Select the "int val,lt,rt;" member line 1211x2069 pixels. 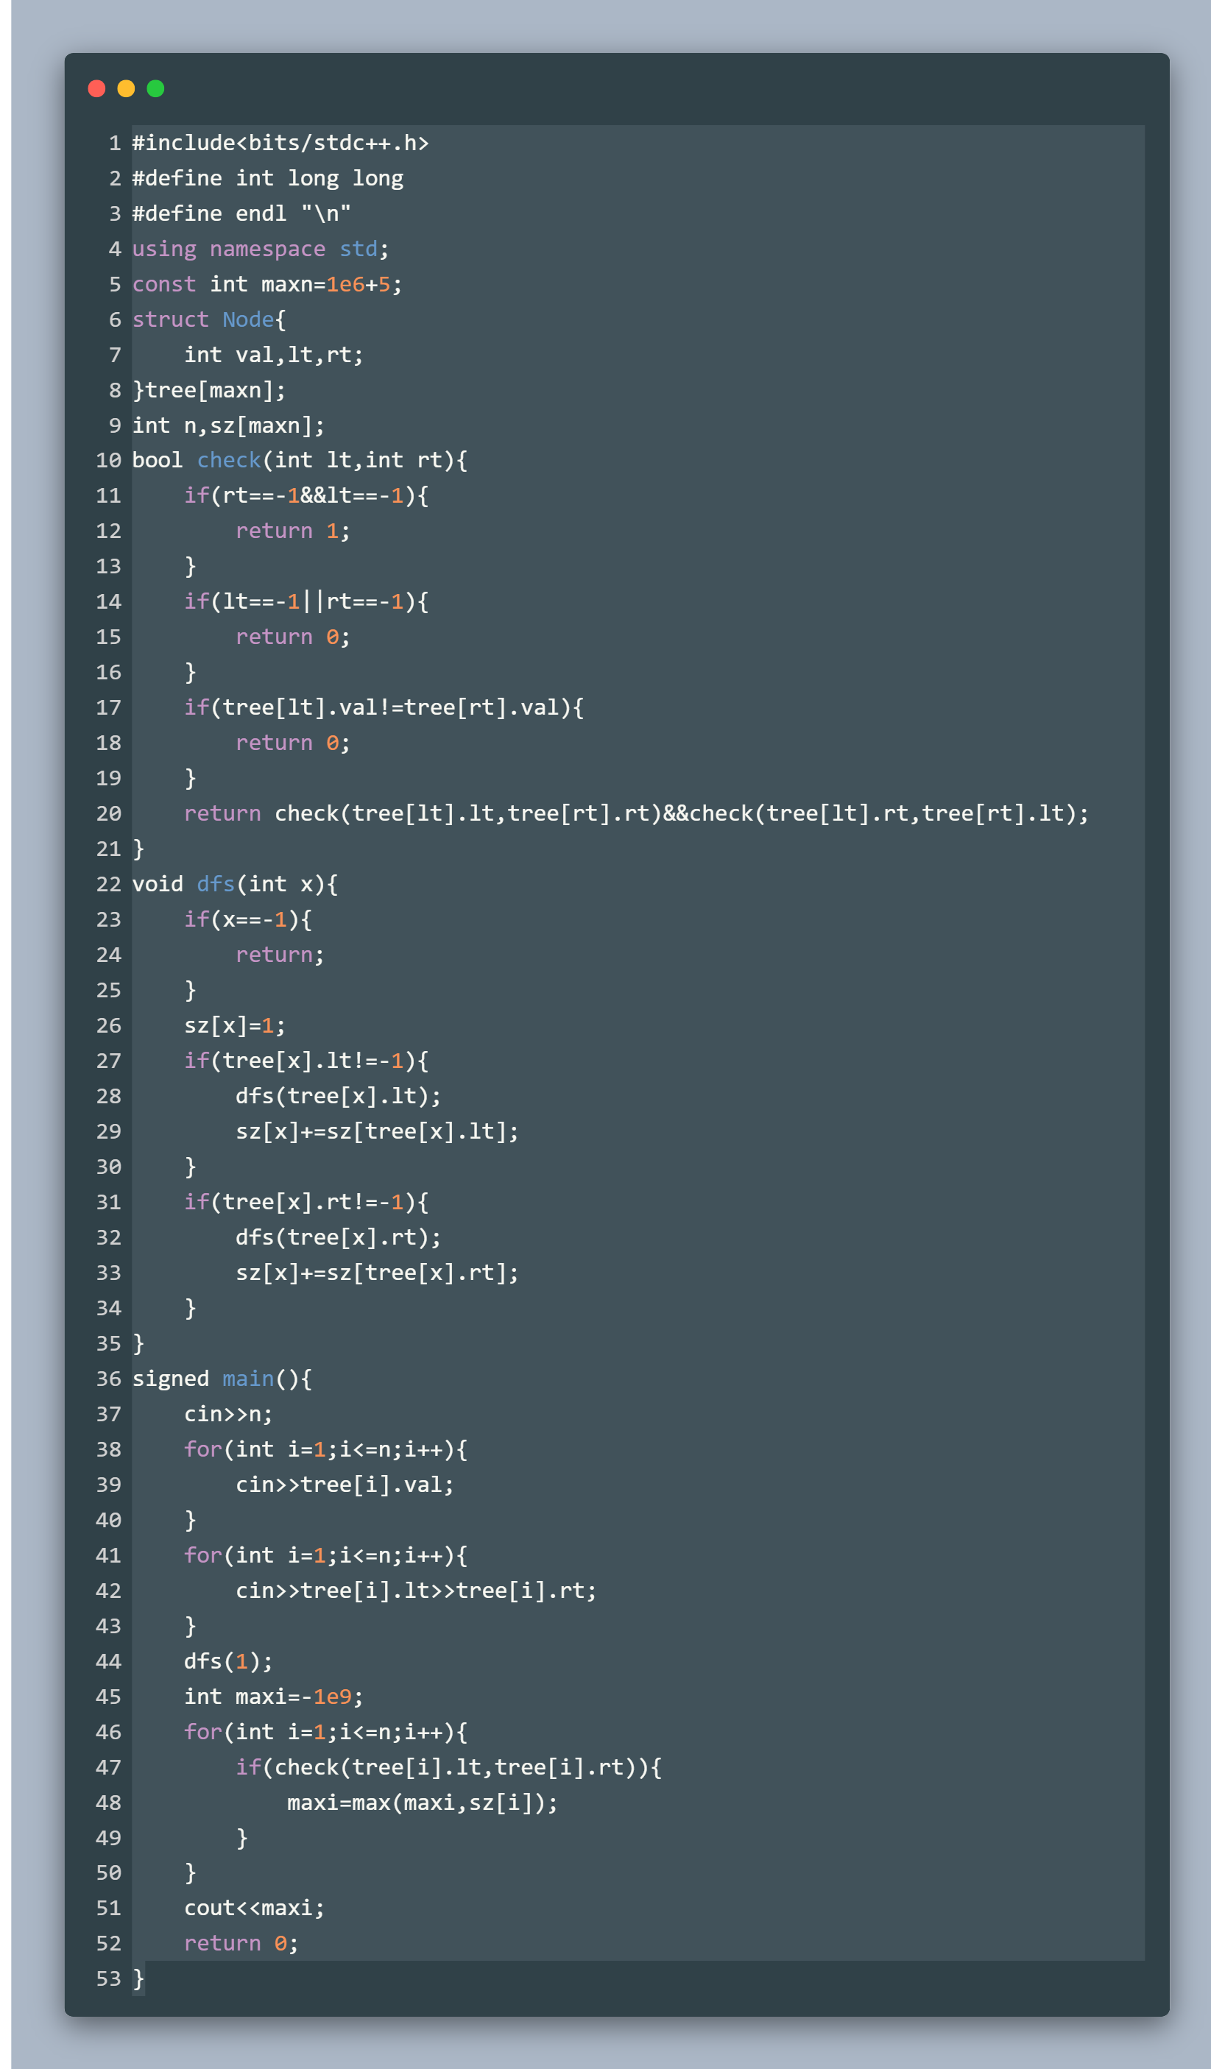pos(274,355)
